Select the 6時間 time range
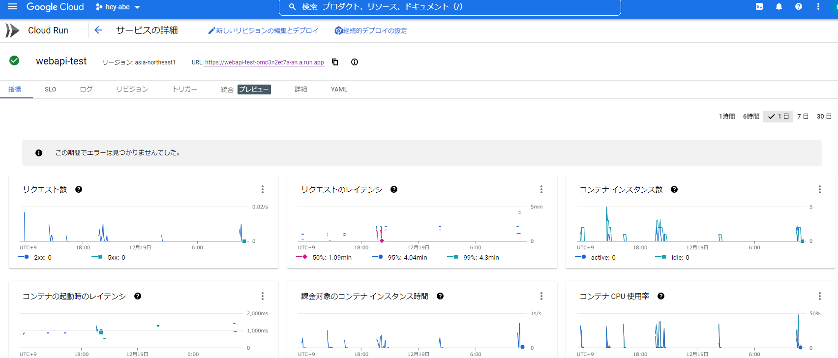The image size is (838, 358). tap(751, 117)
